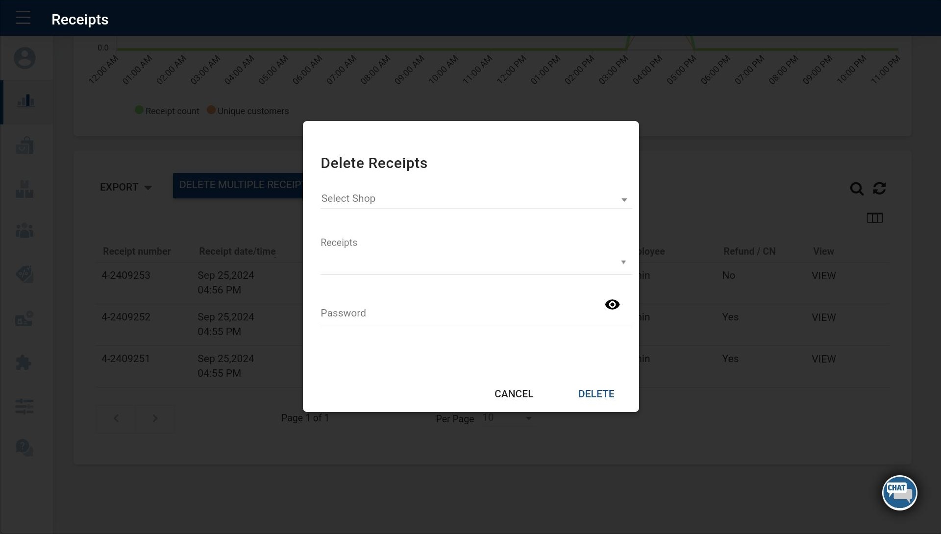Click the refresh receipts icon
Viewport: 941px width, 534px height.
[879, 188]
